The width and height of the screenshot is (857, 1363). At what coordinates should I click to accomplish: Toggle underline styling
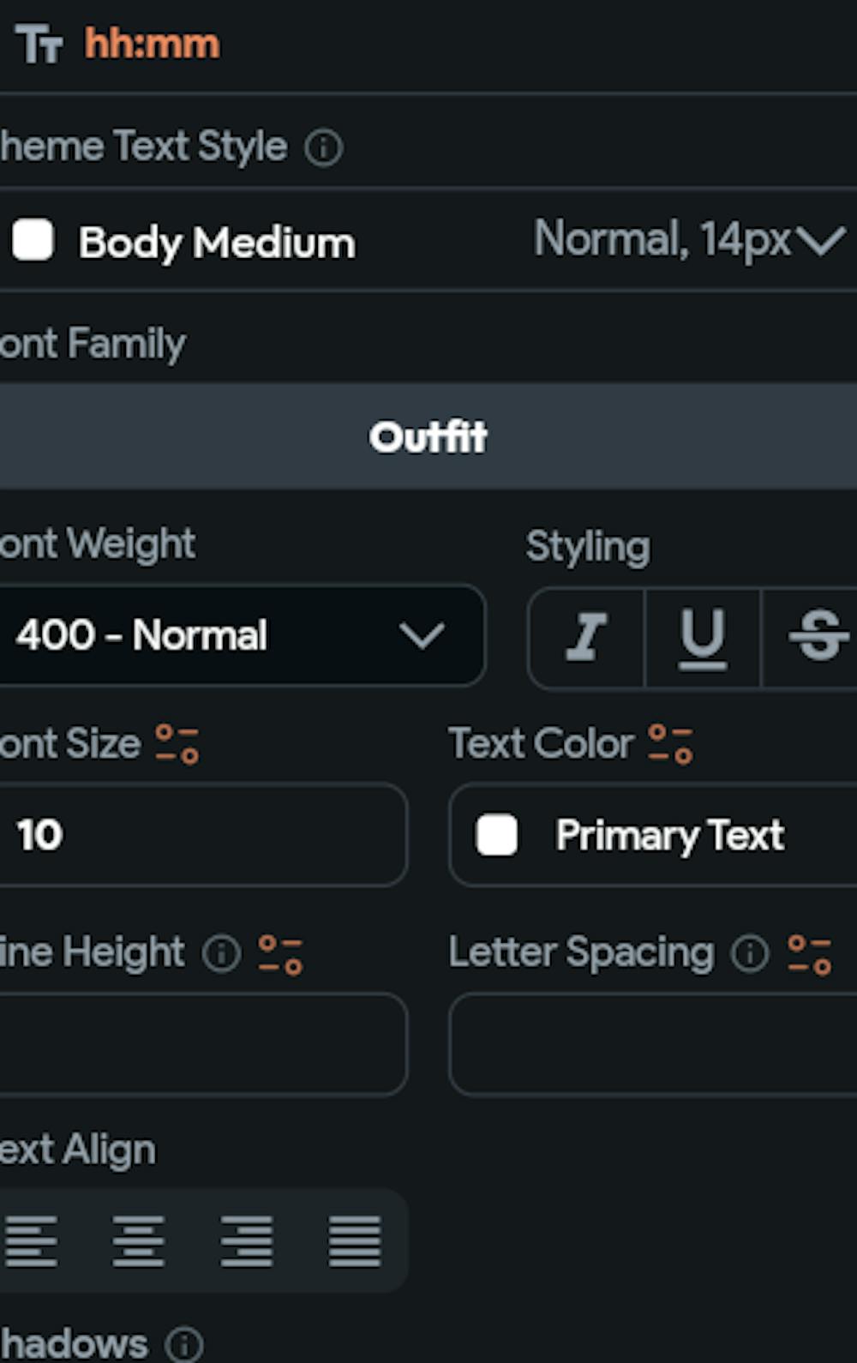703,636
